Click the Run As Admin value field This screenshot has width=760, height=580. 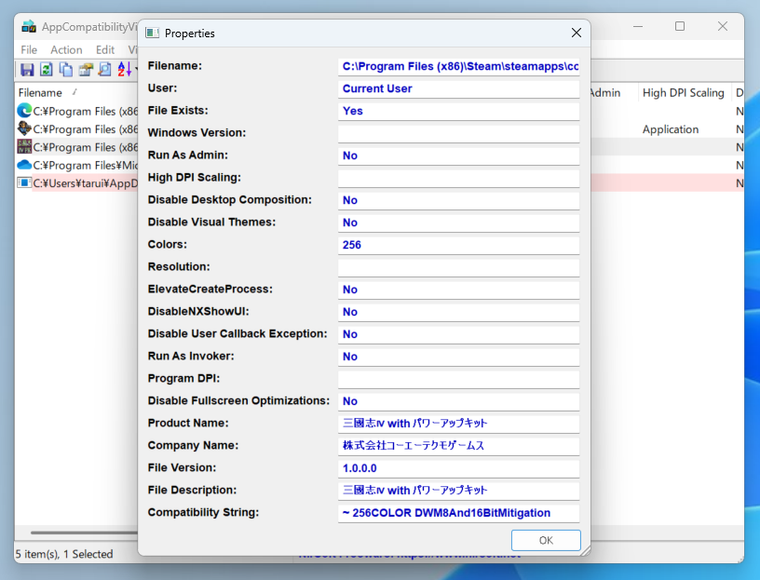[458, 155]
